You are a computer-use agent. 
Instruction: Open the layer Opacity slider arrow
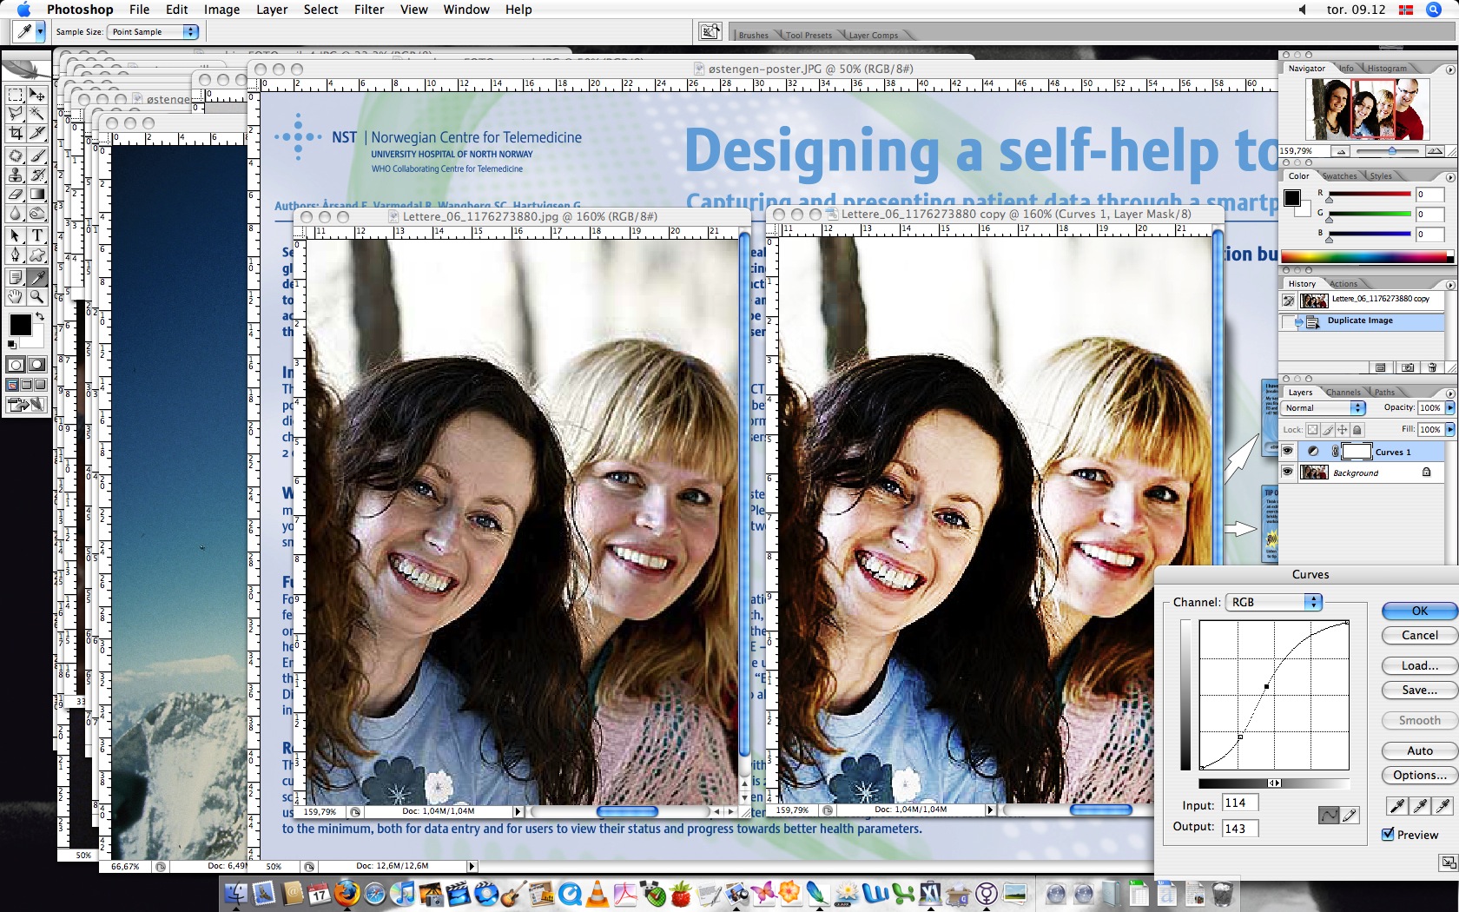coord(1449,407)
